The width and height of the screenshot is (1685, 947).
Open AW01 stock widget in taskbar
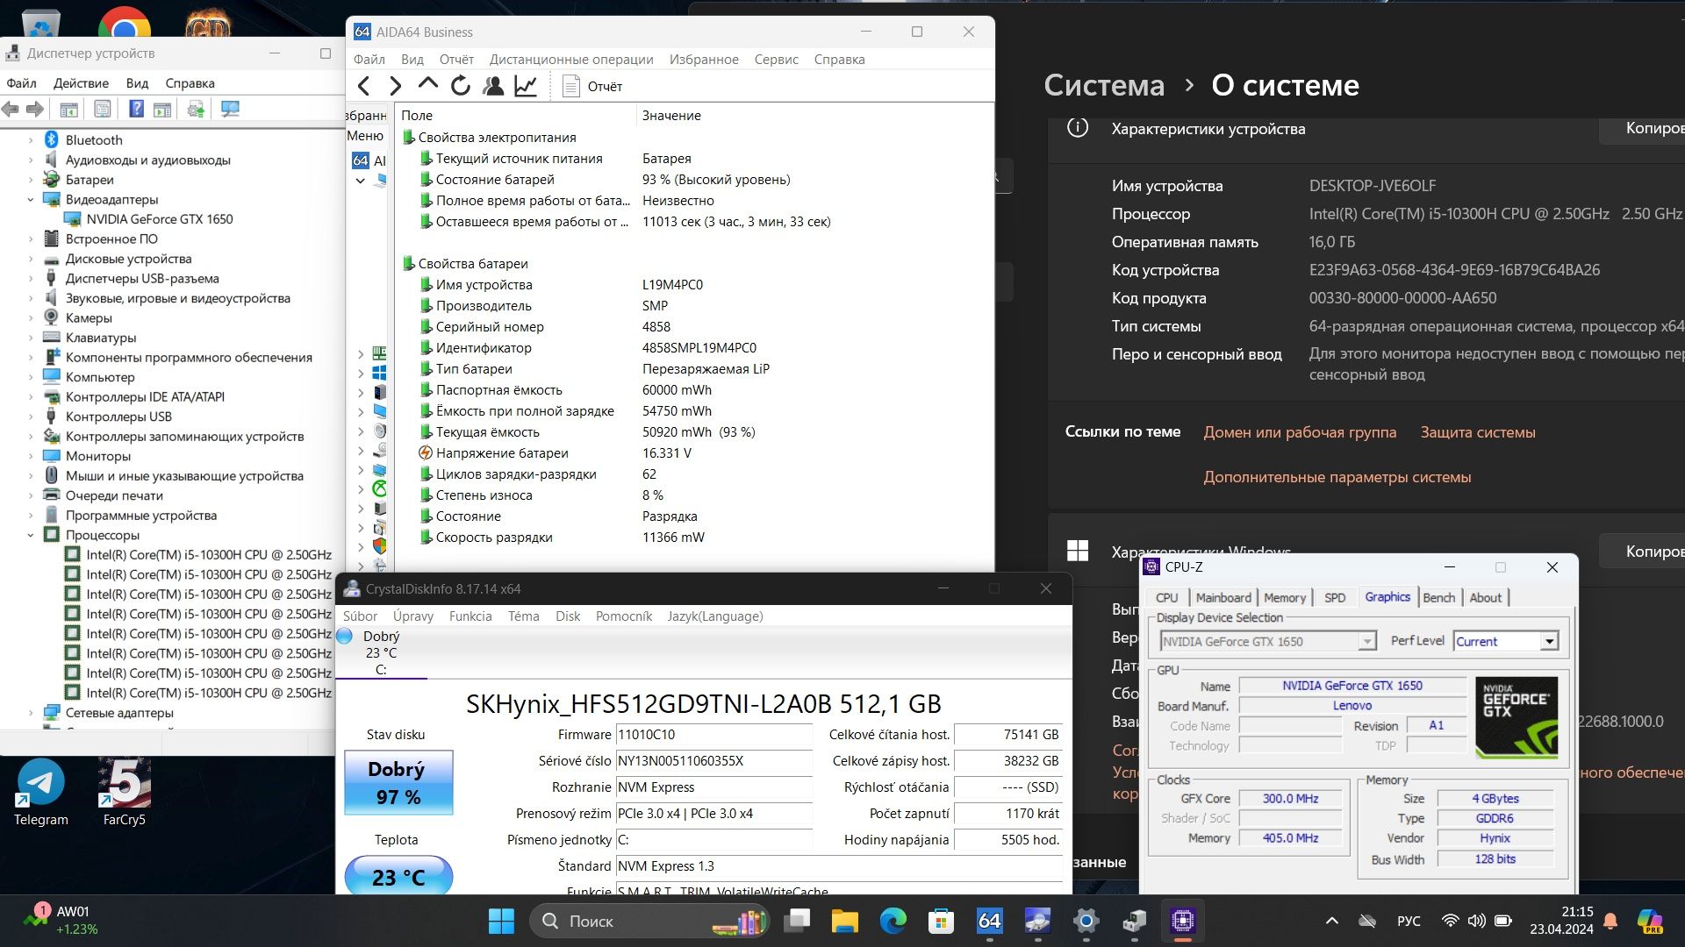tap(59, 920)
